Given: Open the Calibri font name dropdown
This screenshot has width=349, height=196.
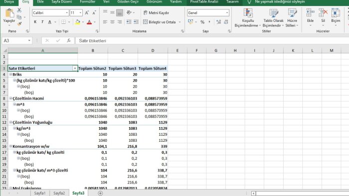Looking at the screenshot, I should [x=67, y=13].
